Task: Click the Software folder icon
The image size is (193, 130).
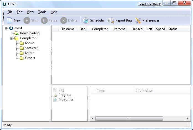Action: 22,48
